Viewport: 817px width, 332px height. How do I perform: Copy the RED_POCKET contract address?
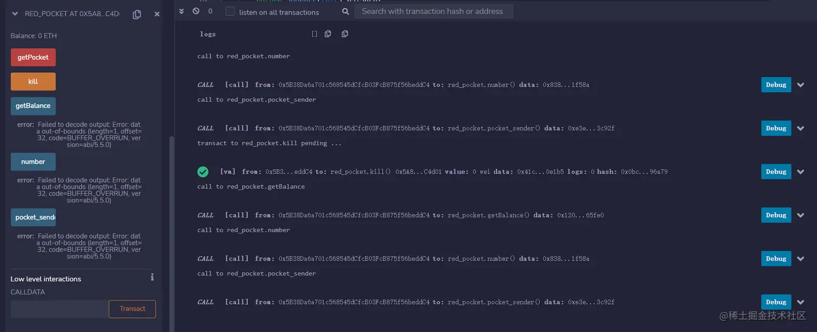tap(137, 15)
